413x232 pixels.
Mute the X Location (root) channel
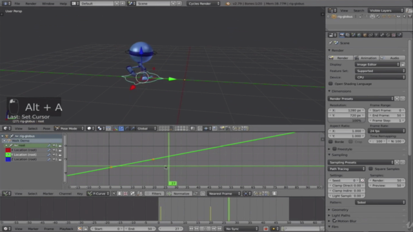pyautogui.click(x=54, y=150)
